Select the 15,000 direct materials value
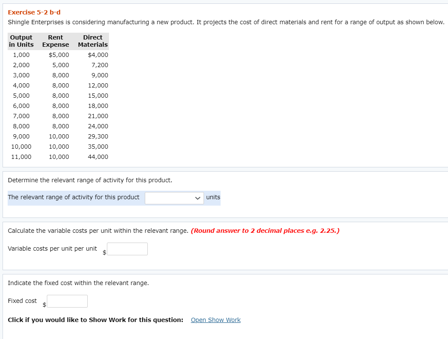The width and height of the screenshot is (448, 339). pyautogui.click(x=98, y=96)
